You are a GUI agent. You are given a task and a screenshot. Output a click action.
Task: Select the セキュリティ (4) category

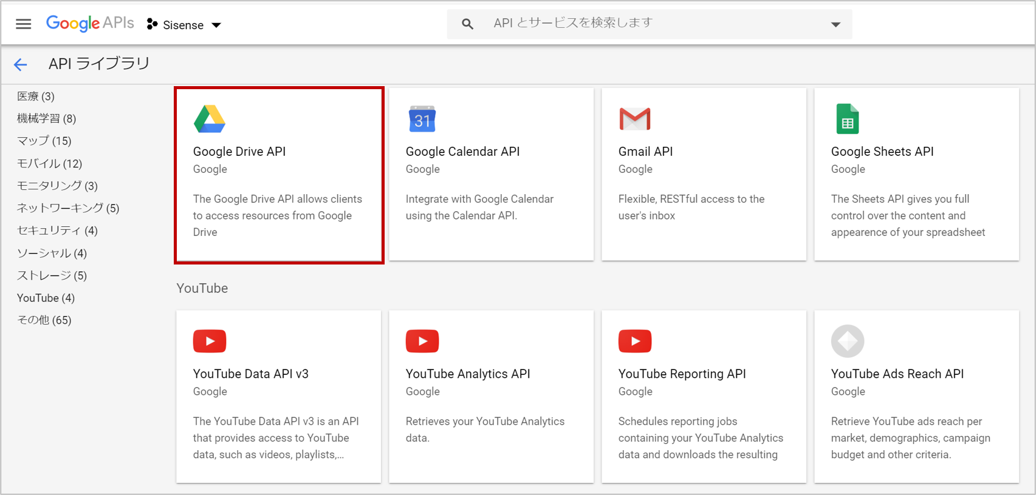pos(58,231)
